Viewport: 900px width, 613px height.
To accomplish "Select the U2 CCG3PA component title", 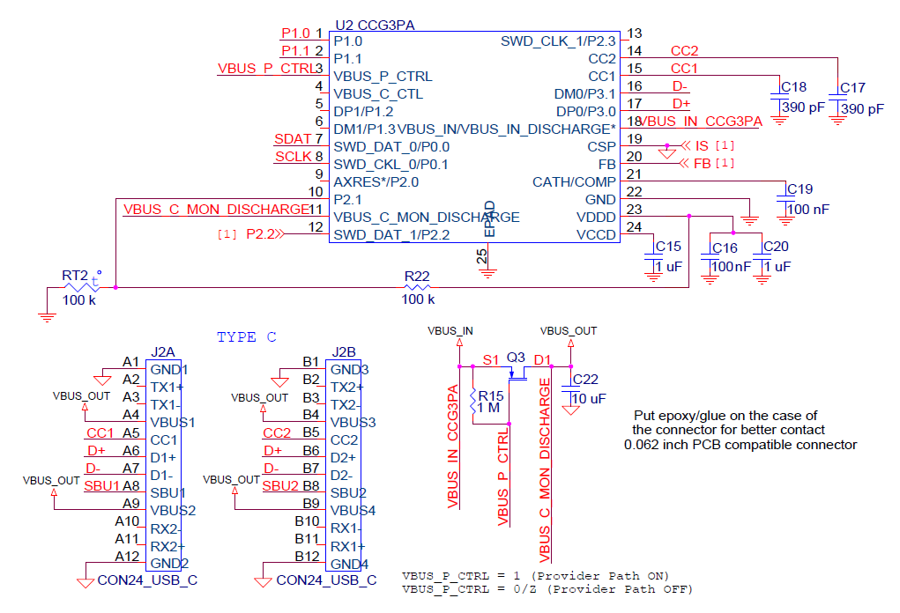I will coord(374,25).
